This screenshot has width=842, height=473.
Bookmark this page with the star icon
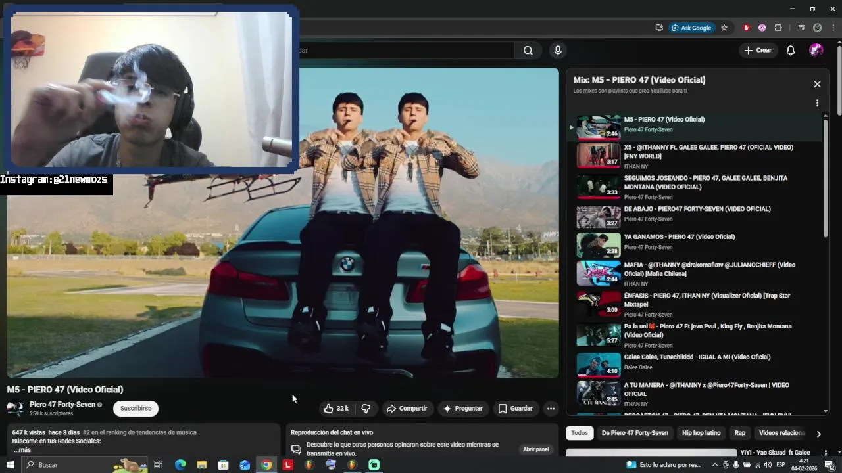click(x=724, y=28)
